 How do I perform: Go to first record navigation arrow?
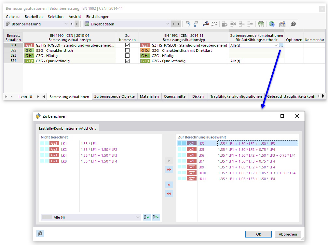(6, 96)
